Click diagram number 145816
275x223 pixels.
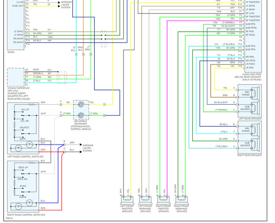pos(9,218)
